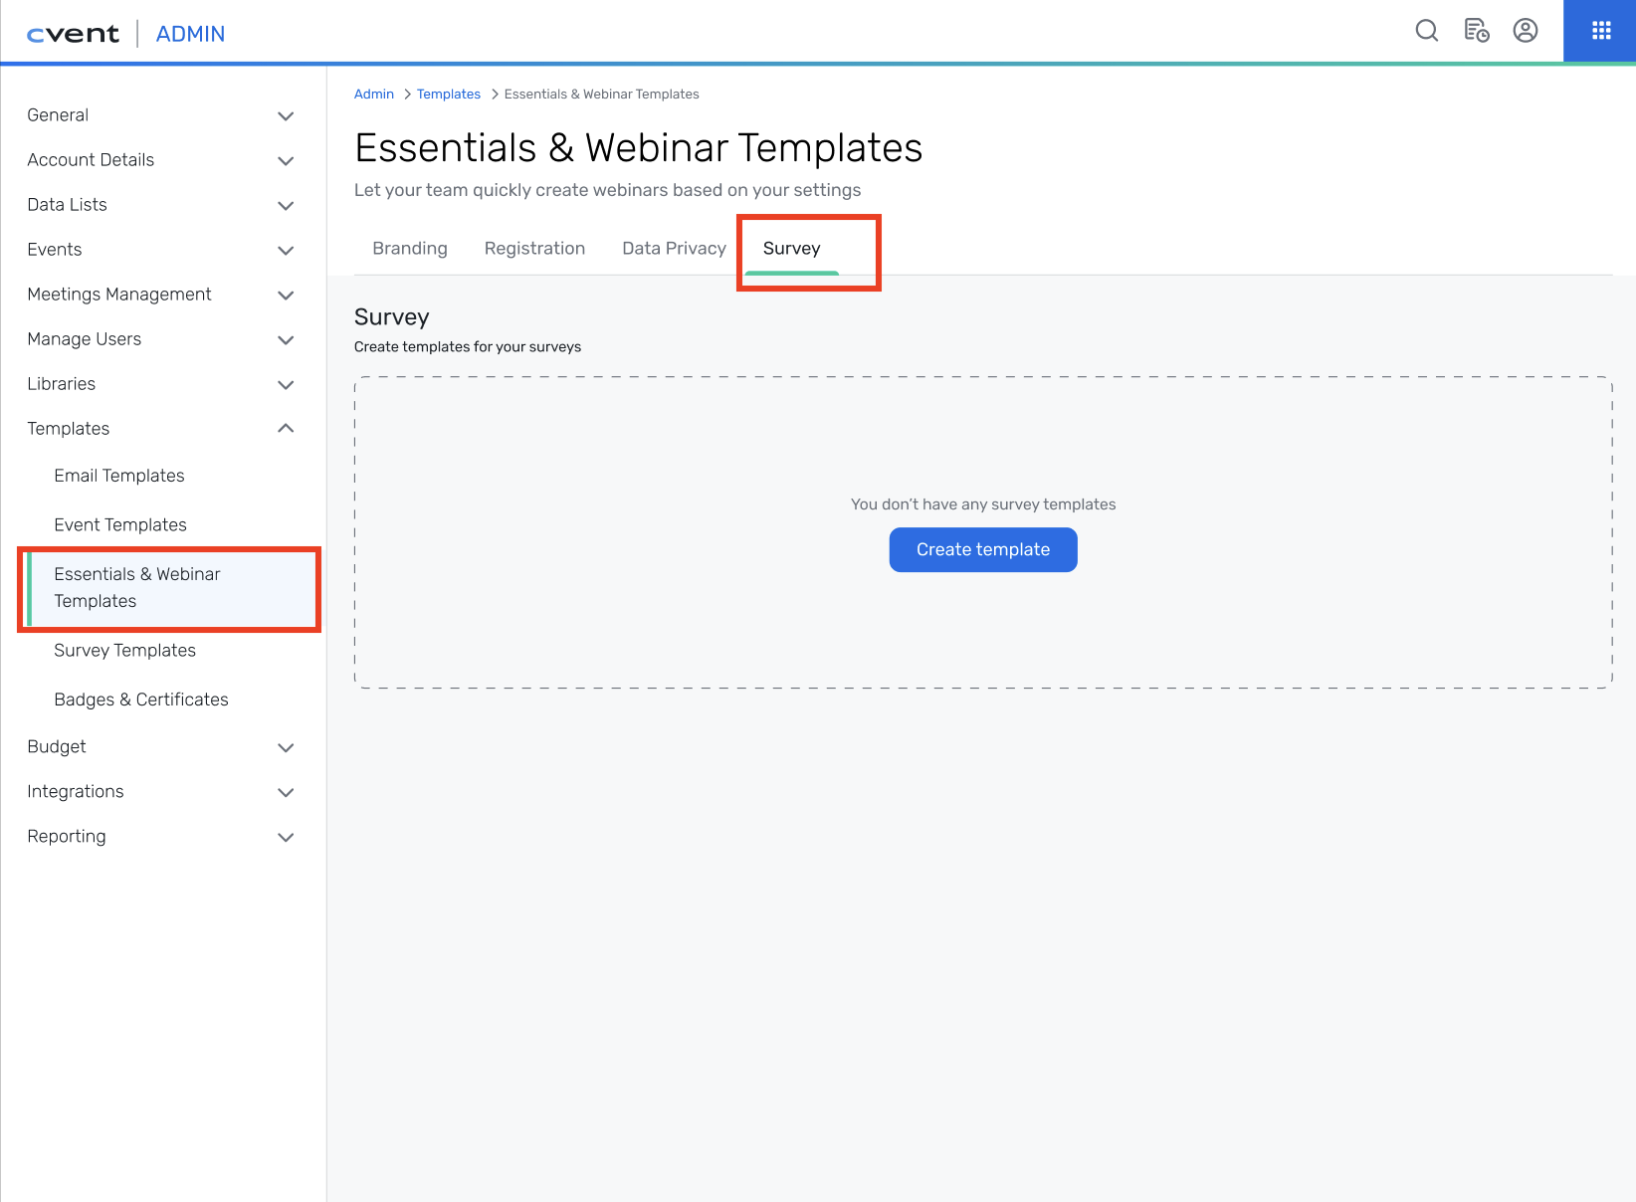Open Event Templates in sidebar
The image size is (1636, 1202).
pyautogui.click(x=120, y=525)
